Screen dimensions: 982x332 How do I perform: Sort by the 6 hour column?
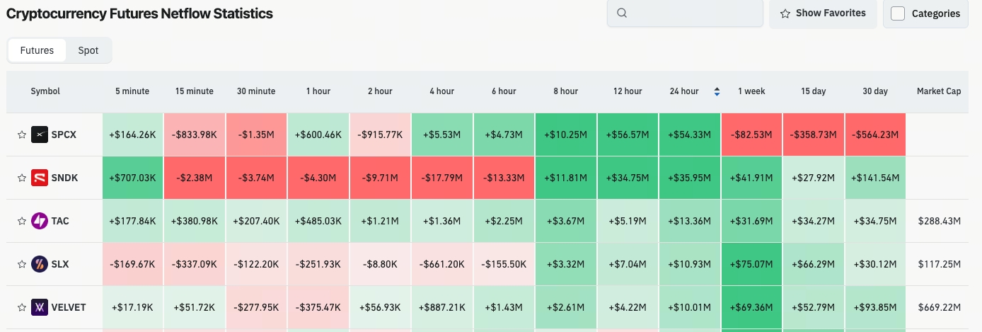pos(504,91)
